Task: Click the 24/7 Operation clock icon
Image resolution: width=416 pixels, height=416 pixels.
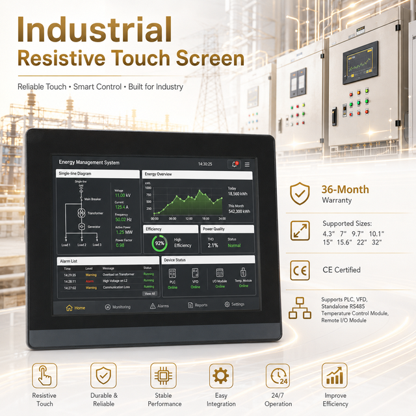Action: click(x=278, y=376)
